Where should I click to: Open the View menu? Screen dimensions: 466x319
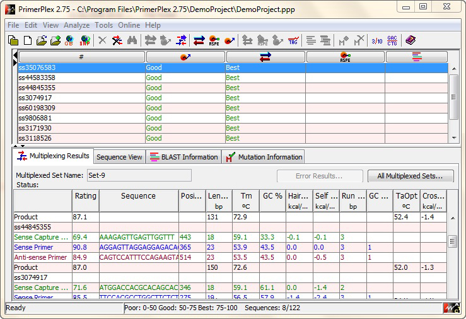coord(50,25)
